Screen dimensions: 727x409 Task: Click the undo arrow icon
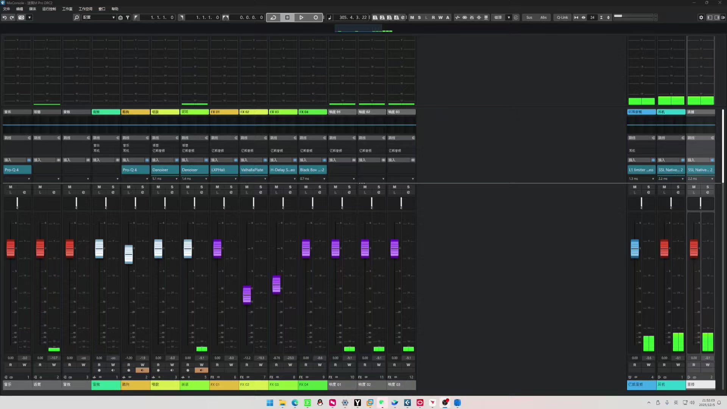click(5, 17)
